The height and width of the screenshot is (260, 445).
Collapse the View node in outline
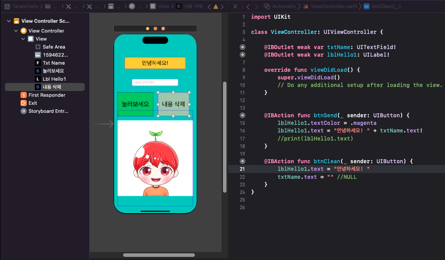(23, 39)
